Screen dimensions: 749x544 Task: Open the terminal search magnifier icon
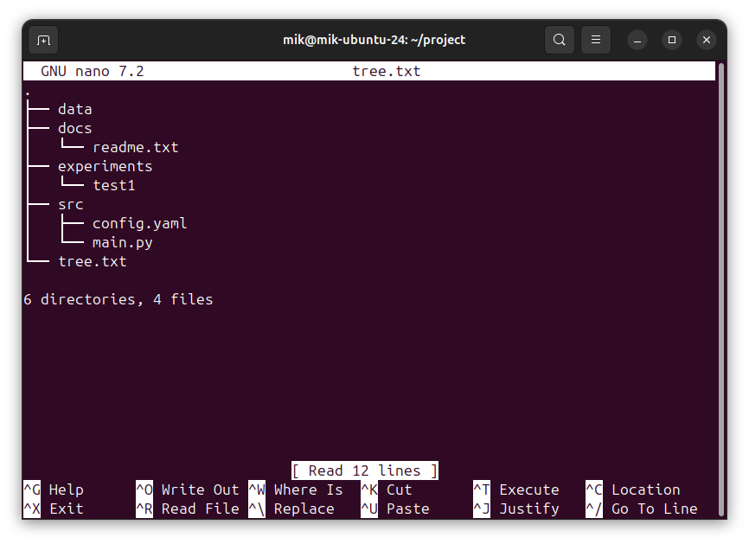click(x=560, y=40)
